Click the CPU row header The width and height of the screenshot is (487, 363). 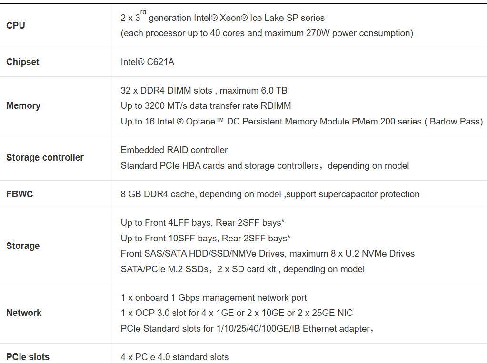(16, 26)
